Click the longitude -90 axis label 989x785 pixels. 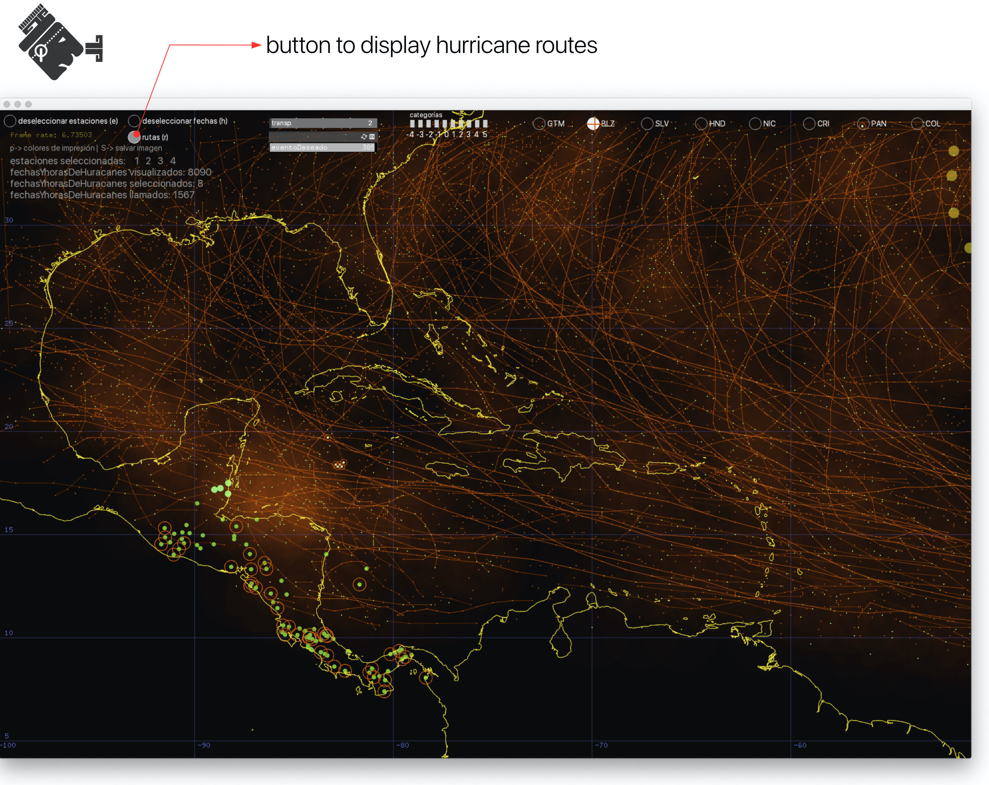204,746
